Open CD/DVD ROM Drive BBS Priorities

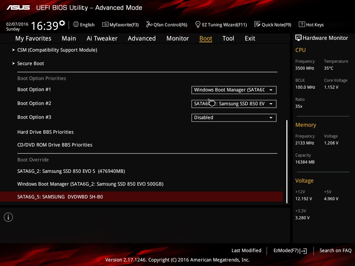tap(55, 145)
